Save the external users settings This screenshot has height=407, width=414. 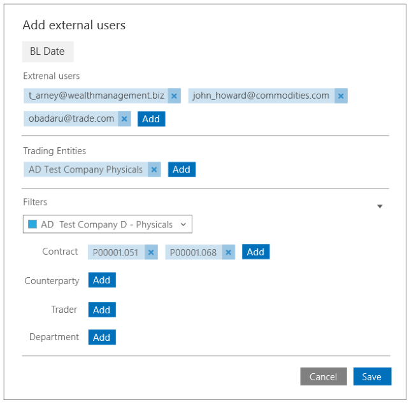(x=373, y=376)
